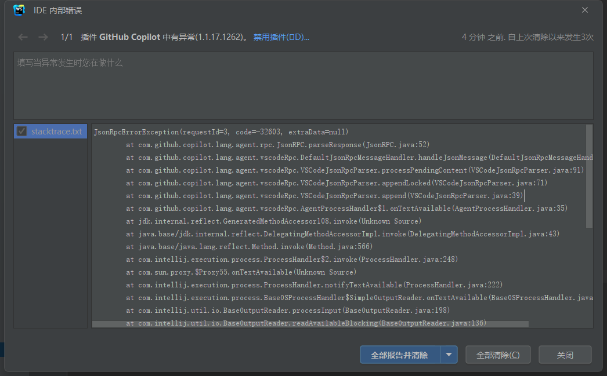This screenshot has width=607, height=376.
Task: Go to previous error with back arrow
Action: click(x=23, y=37)
